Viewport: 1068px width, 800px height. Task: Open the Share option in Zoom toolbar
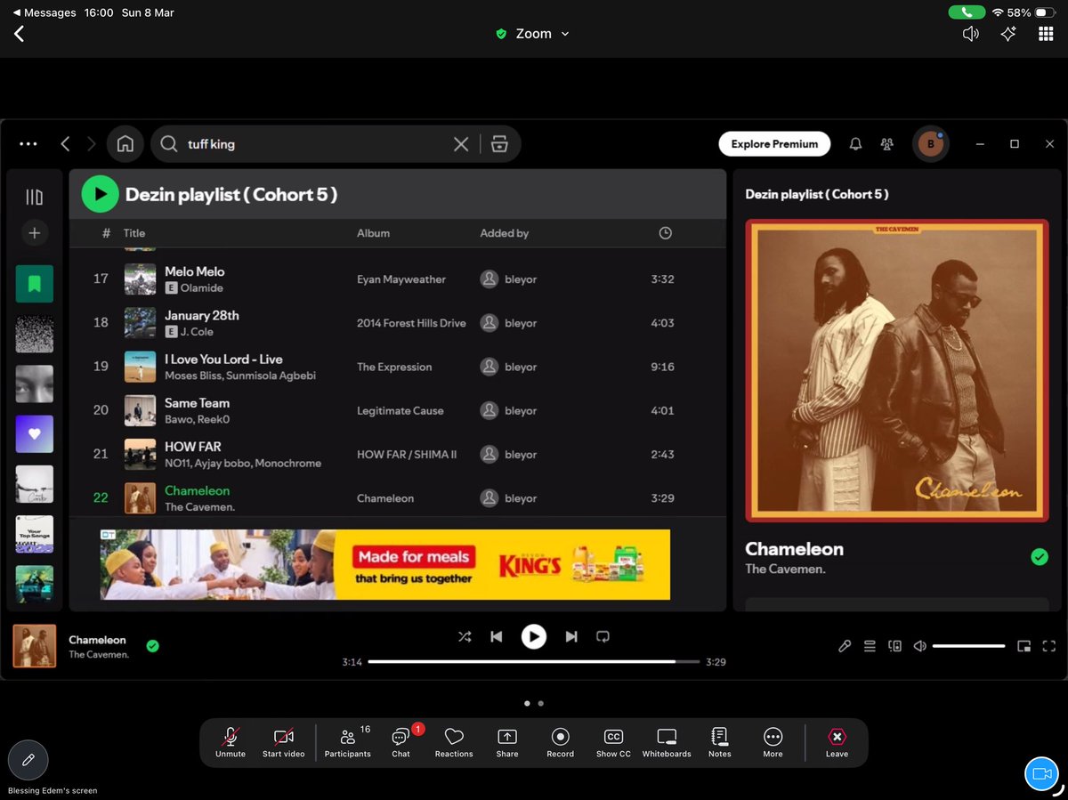coord(507,742)
